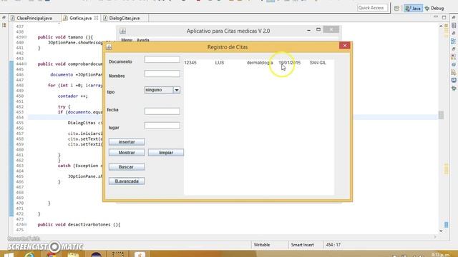Click the Buscar button
Screen dimensions: 458x257
127,167
